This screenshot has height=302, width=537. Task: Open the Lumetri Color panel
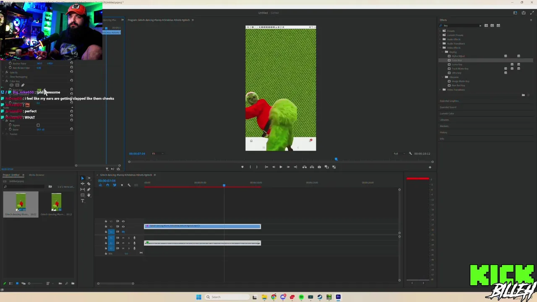click(x=447, y=114)
